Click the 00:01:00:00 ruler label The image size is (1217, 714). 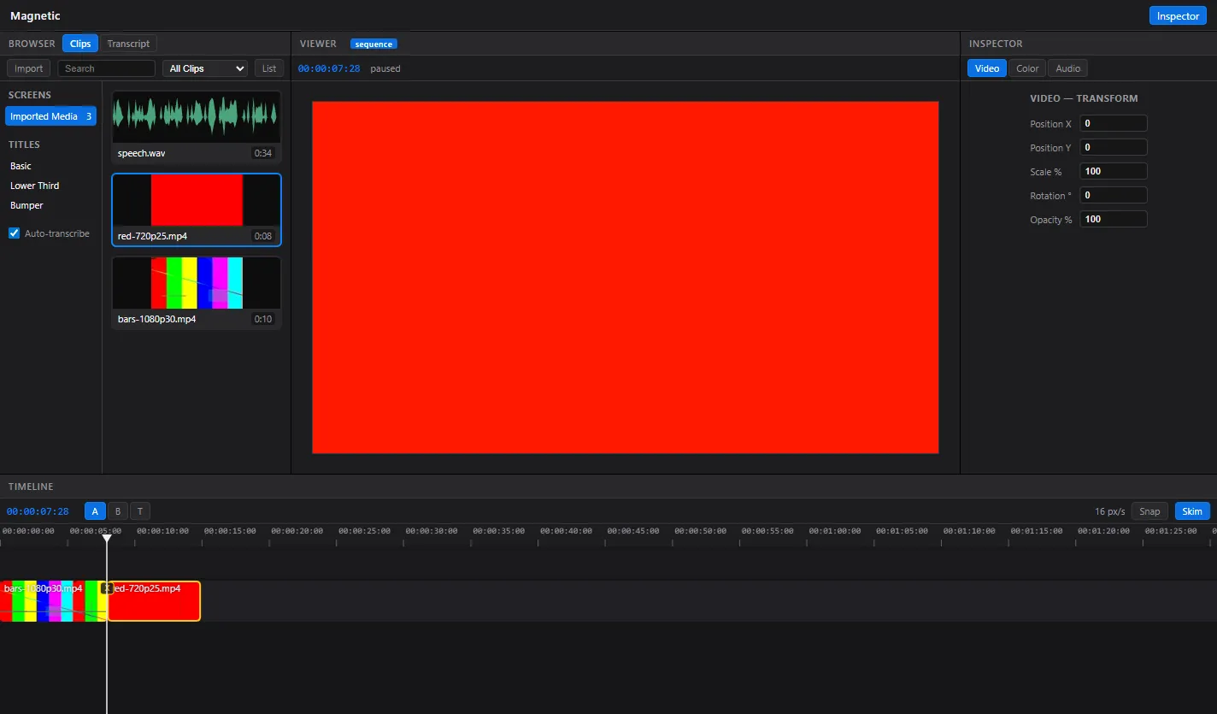pyautogui.click(x=835, y=531)
